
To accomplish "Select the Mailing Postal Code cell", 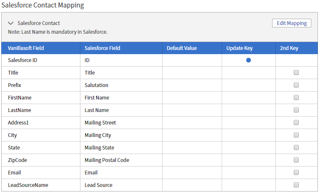I will (121, 160).
